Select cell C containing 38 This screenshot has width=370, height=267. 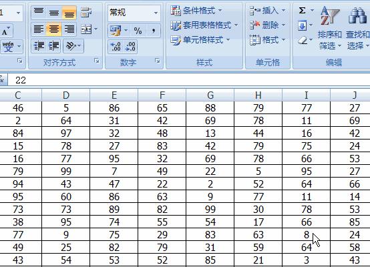[x=18, y=222]
